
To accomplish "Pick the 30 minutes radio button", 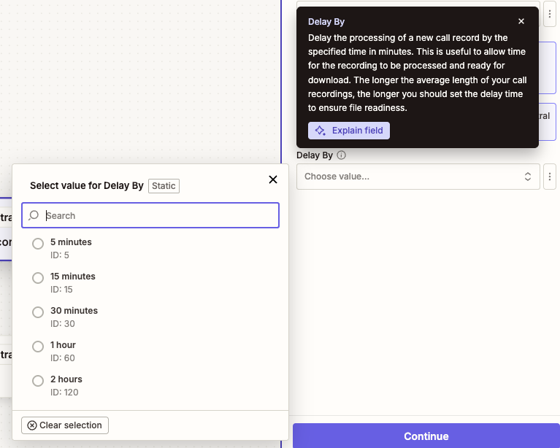I will tap(38, 312).
